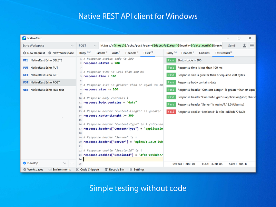This screenshot has height=207, width=276.
Task: Expand the Echo Workspace dropdown
Action: click(x=72, y=46)
